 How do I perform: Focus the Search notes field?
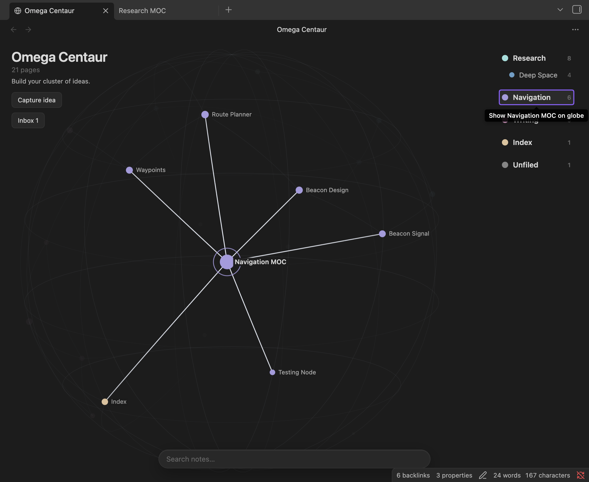click(x=294, y=459)
